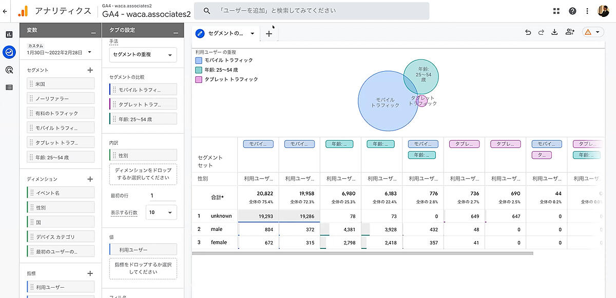The height and width of the screenshot is (298, 616).
Task: Add a new exploration tab
Action: click(x=268, y=34)
